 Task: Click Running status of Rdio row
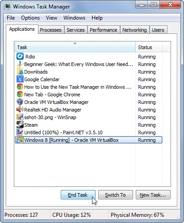point(147,57)
